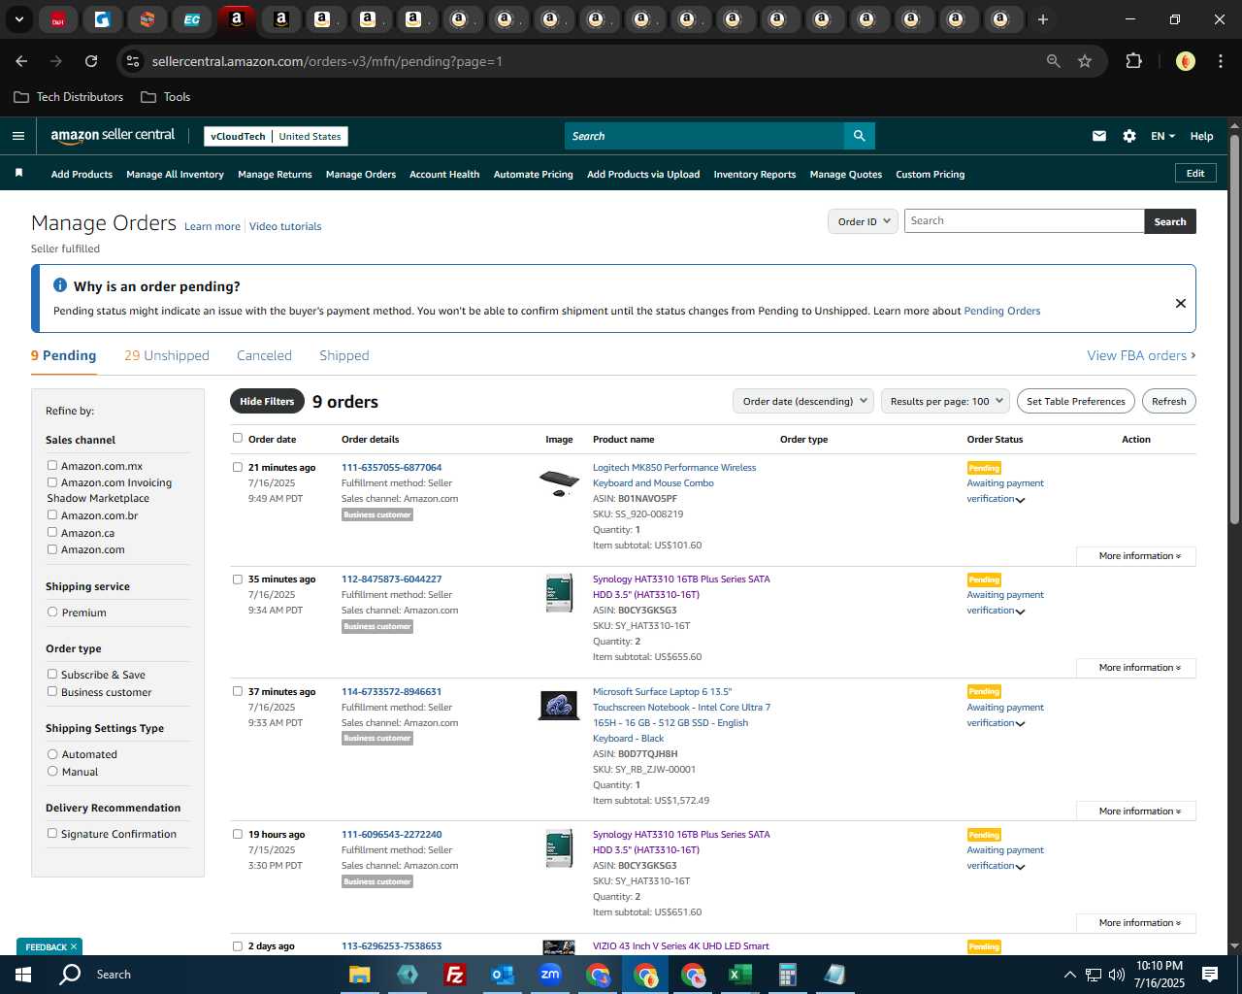The width and height of the screenshot is (1242, 994).
Task: Check the Amazon.com.mx sales channel filter
Action: [x=52, y=465]
